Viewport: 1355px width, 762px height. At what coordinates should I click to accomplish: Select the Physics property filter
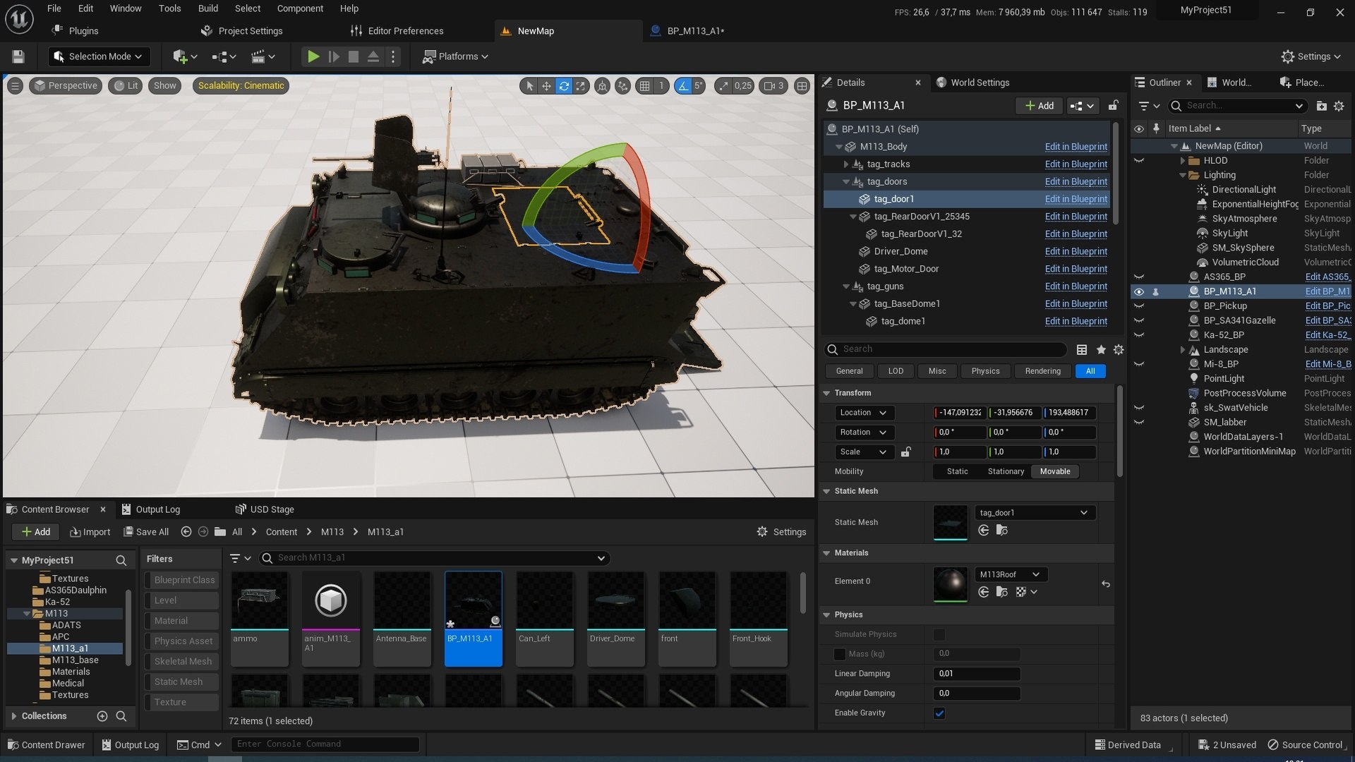click(985, 371)
